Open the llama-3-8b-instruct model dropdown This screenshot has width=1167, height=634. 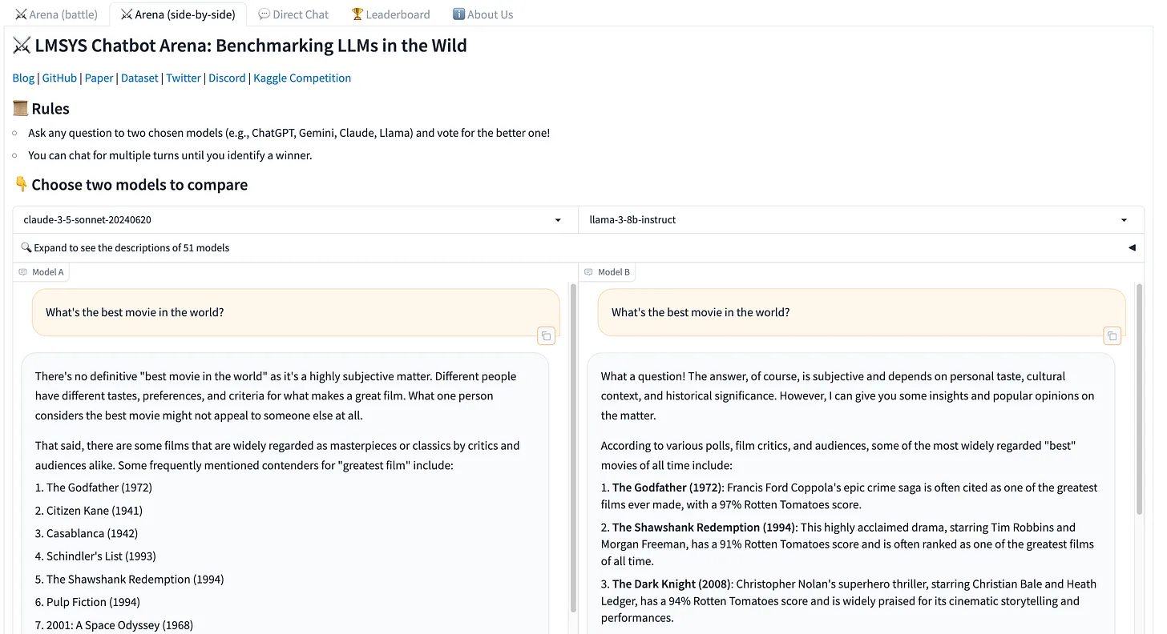click(x=859, y=219)
